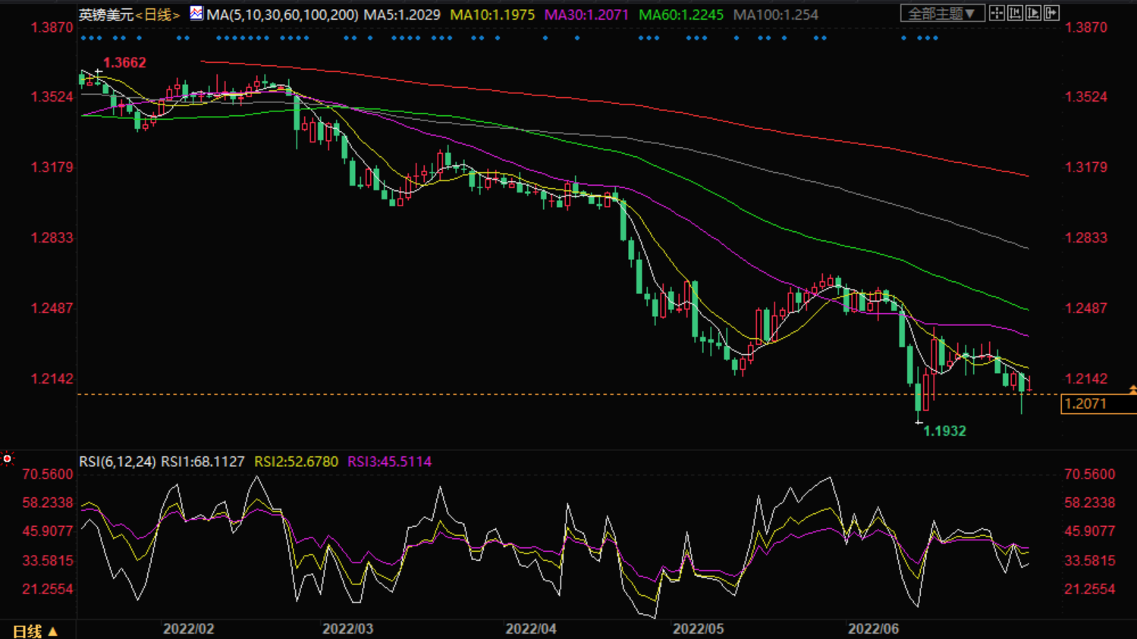Click the current price tag 1.2071
This screenshot has height=639, width=1137.
click(1098, 404)
